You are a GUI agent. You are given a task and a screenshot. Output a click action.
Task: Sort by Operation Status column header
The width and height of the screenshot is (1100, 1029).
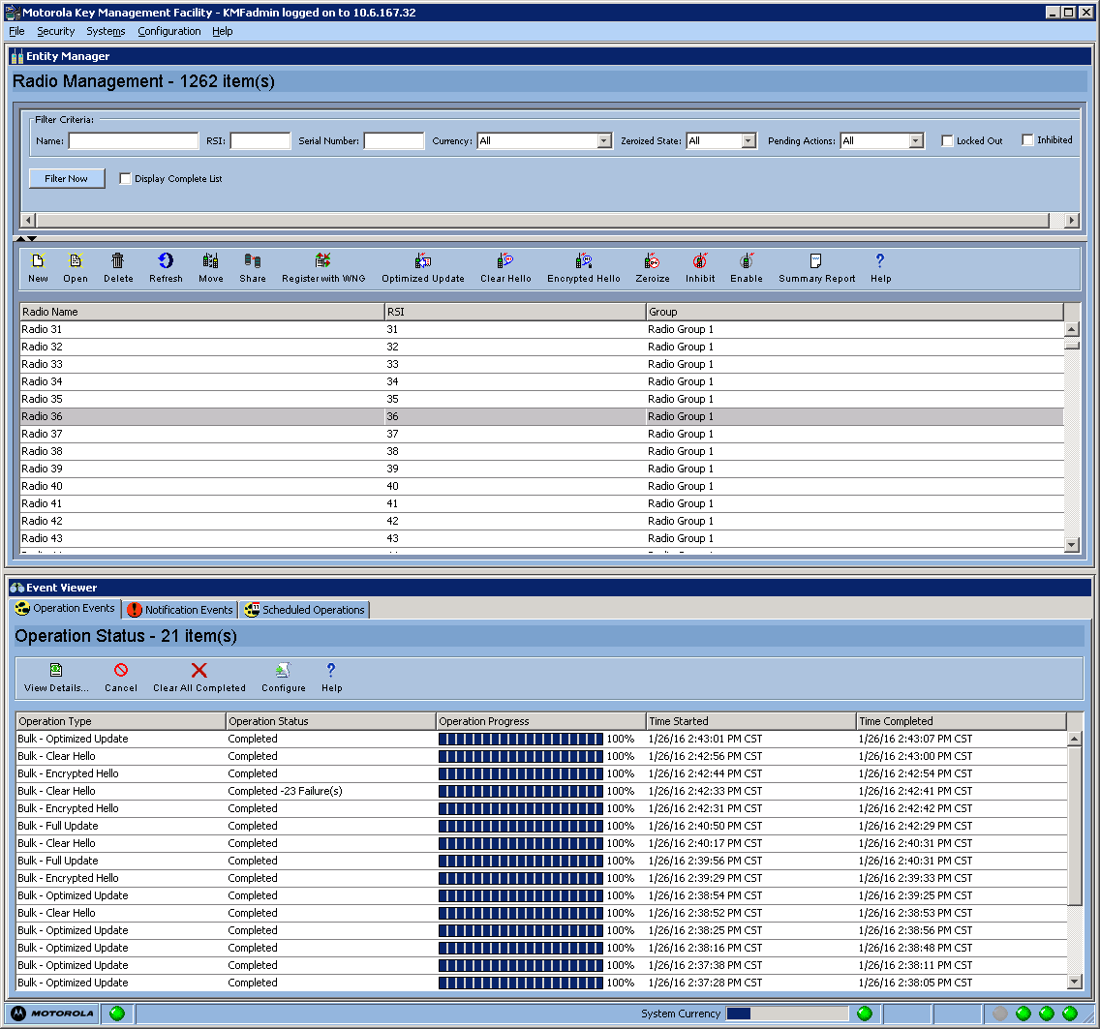click(x=331, y=721)
